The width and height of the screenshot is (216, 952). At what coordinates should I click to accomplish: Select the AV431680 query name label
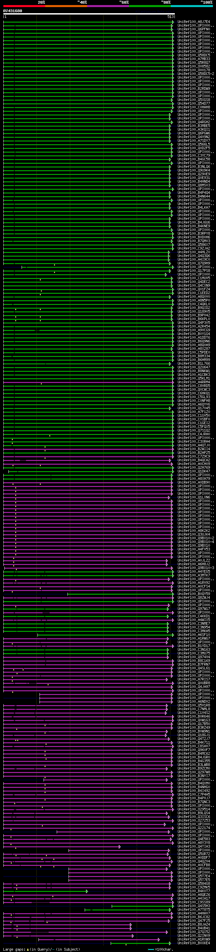point(12,11)
